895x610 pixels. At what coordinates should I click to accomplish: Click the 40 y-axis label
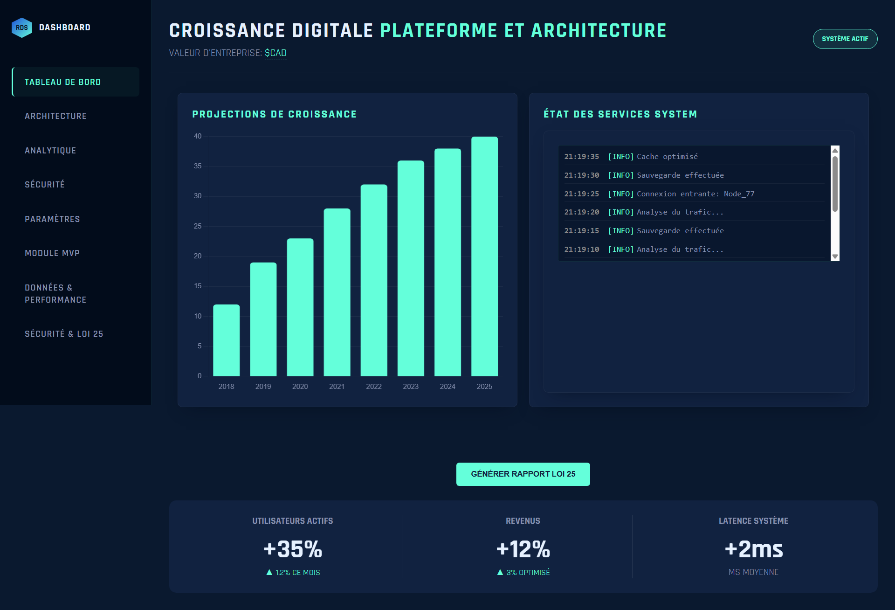(198, 136)
